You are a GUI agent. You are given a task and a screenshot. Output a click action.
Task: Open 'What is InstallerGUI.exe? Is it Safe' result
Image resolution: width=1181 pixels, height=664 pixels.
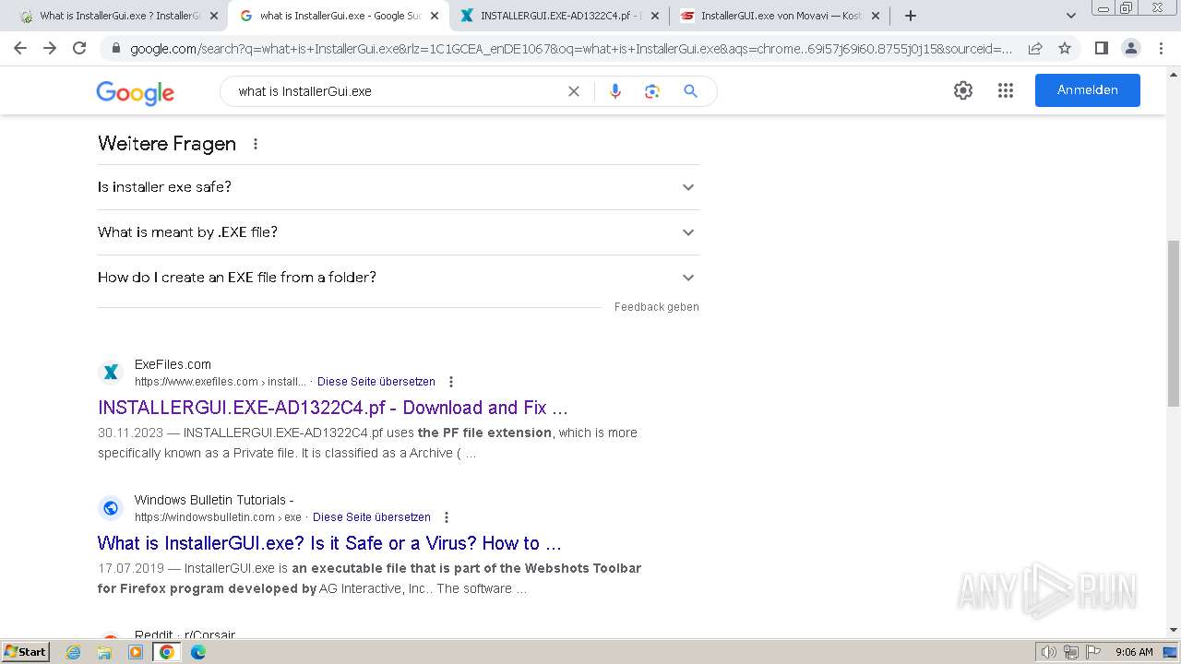(329, 543)
